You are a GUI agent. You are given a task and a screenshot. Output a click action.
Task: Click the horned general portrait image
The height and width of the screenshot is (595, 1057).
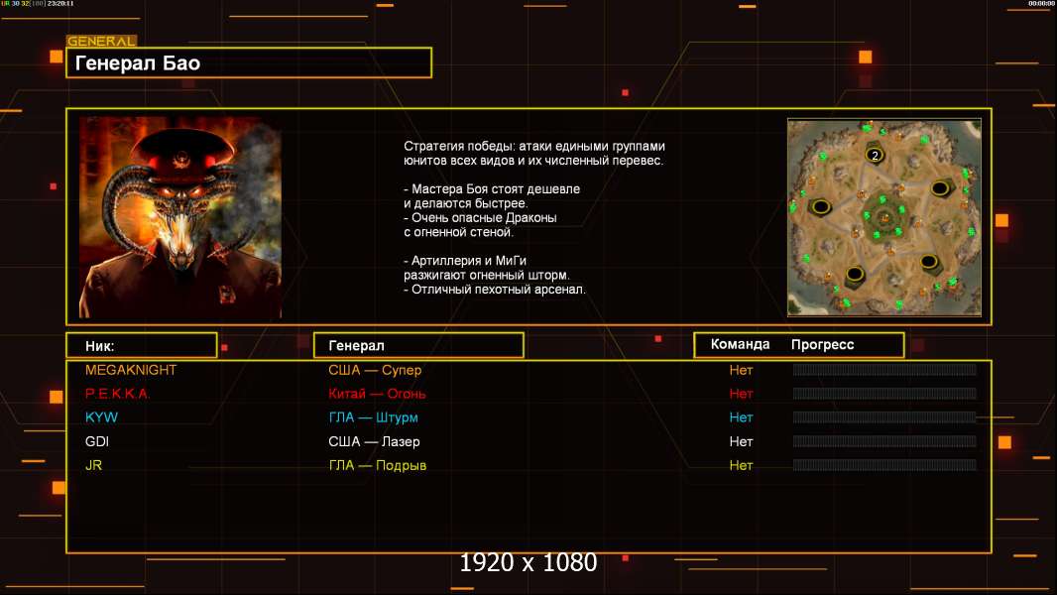[x=180, y=217]
